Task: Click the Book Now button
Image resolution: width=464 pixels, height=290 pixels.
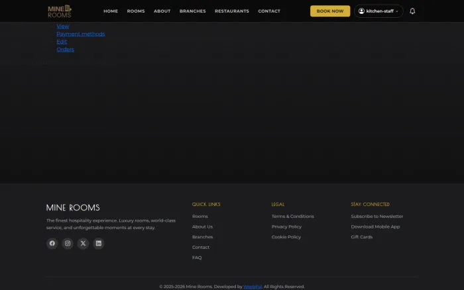Action: tap(330, 11)
